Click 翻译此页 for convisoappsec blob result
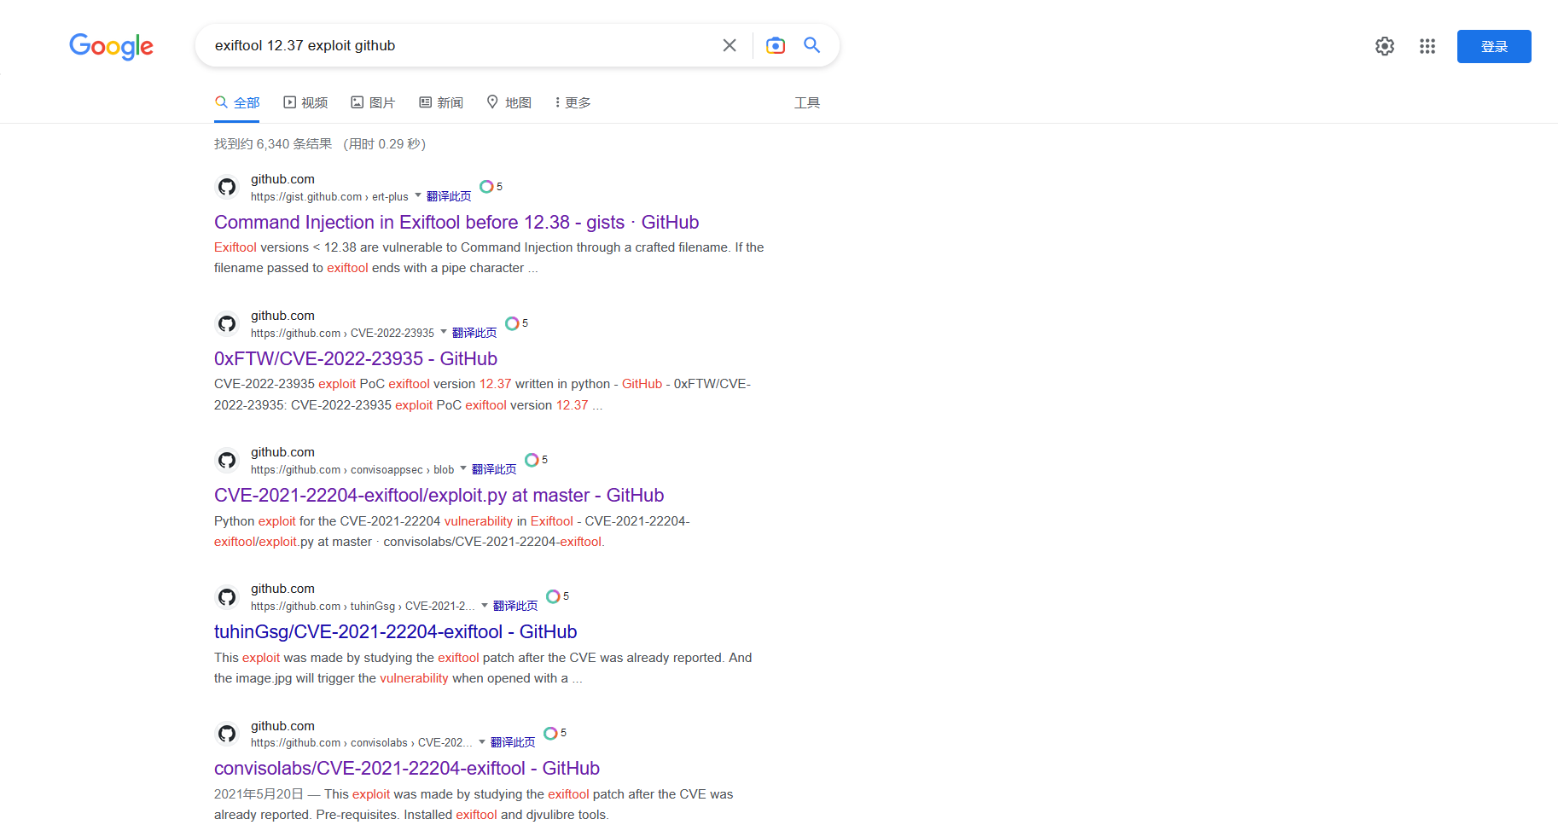Screen dimensions: 1558x825 494,469
